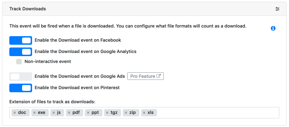Disable the Download event on Facebook
The height and width of the screenshot is (127, 289).
(21, 40)
